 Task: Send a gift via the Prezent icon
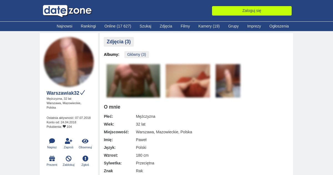52,159
